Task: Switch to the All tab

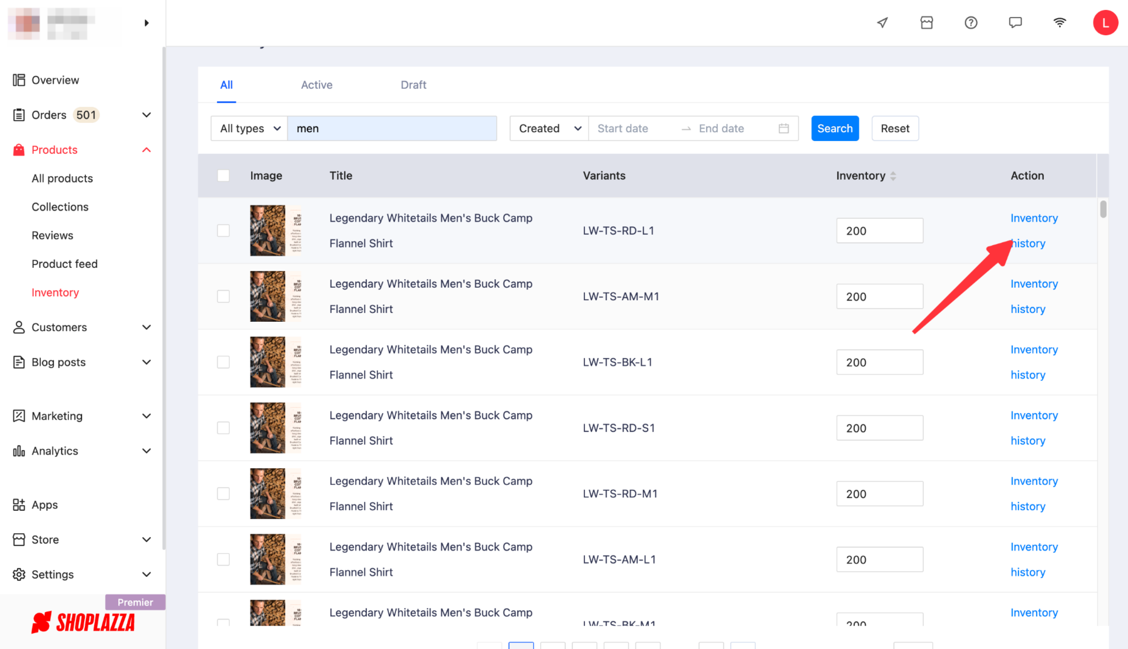Action: click(x=226, y=85)
